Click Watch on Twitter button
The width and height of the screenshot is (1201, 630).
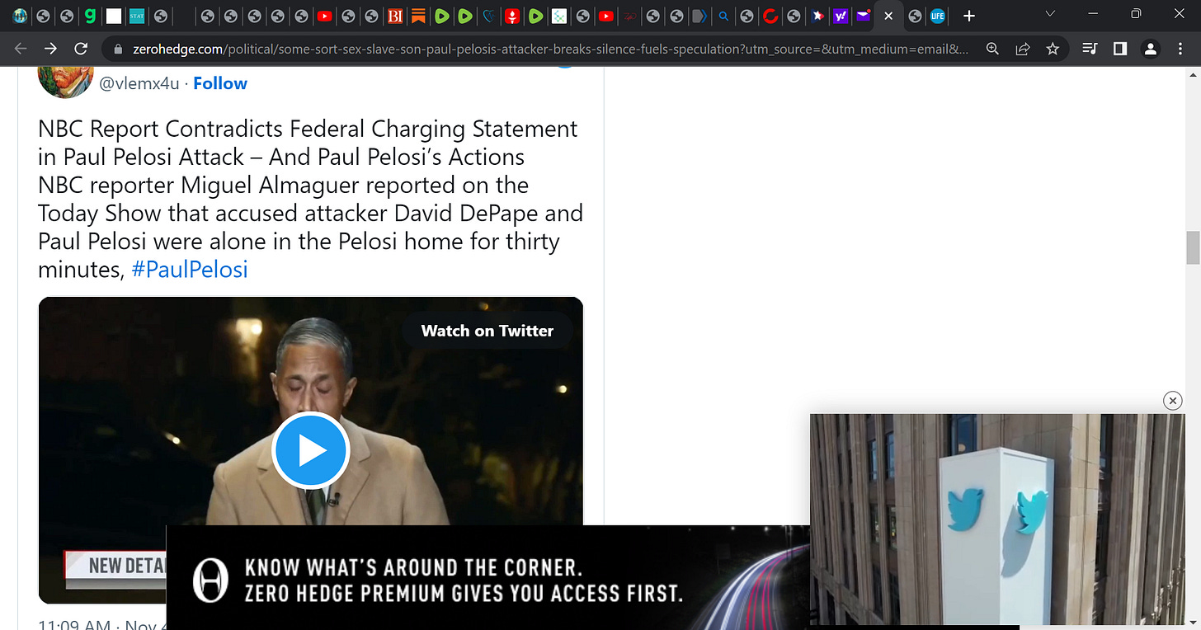pos(487,331)
